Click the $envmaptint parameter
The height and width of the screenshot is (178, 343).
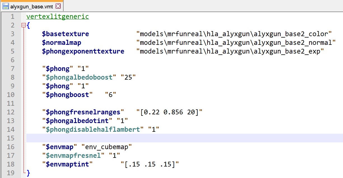pyautogui.click(x=67, y=164)
